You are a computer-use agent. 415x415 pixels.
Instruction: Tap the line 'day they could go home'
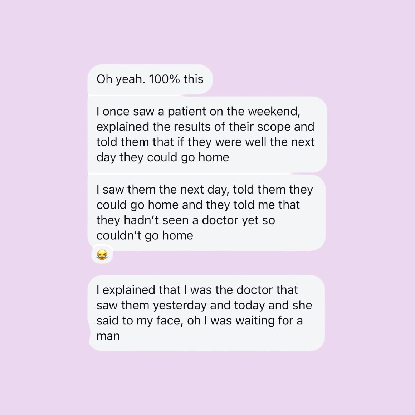162,157
